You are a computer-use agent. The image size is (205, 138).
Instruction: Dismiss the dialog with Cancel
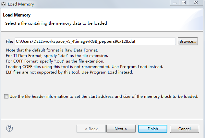(185, 129)
